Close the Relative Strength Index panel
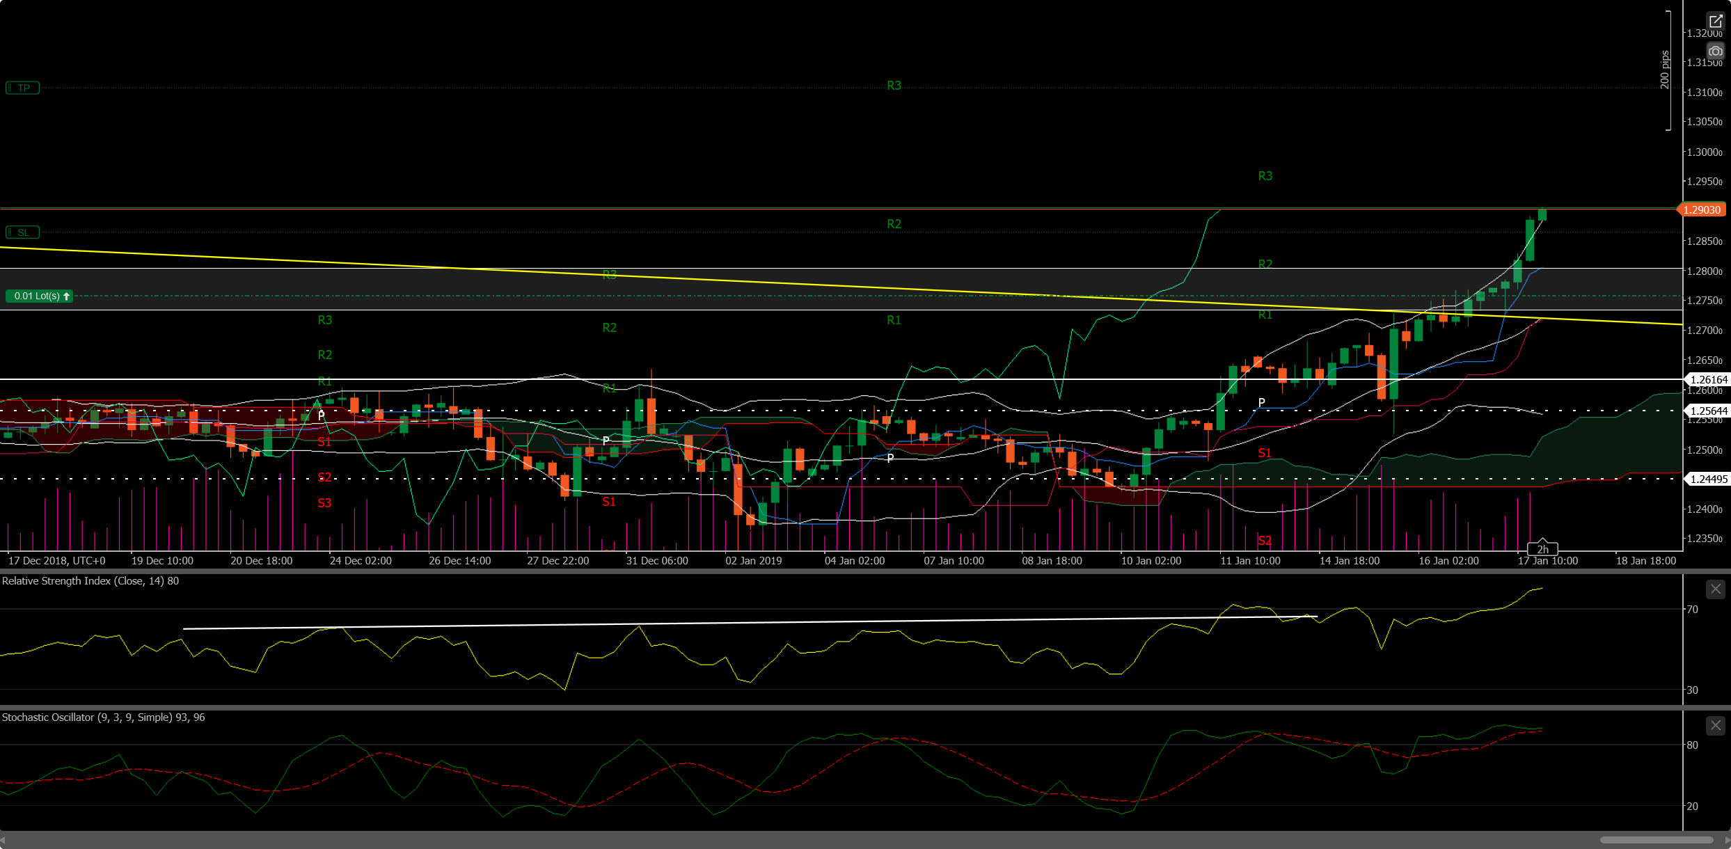Image resolution: width=1731 pixels, height=849 pixels. (1716, 589)
